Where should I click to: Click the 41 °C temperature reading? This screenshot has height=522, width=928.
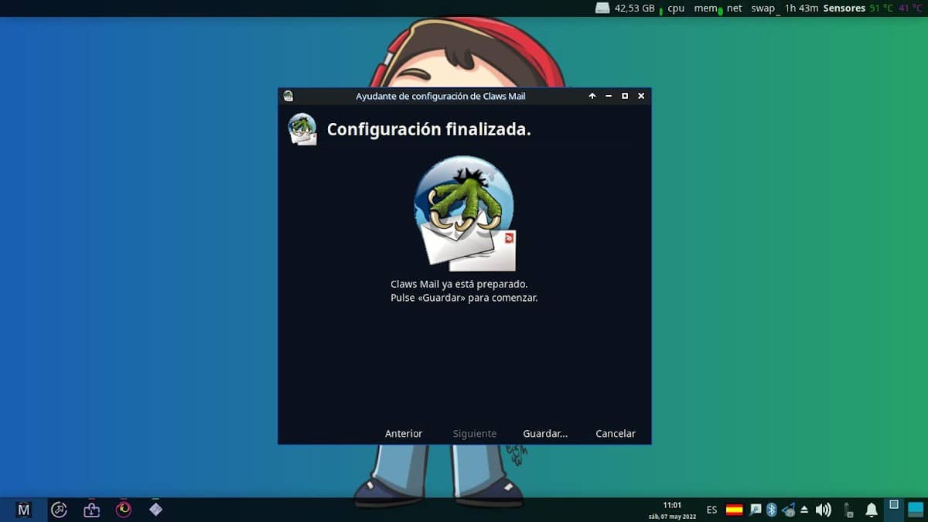pyautogui.click(x=910, y=9)
